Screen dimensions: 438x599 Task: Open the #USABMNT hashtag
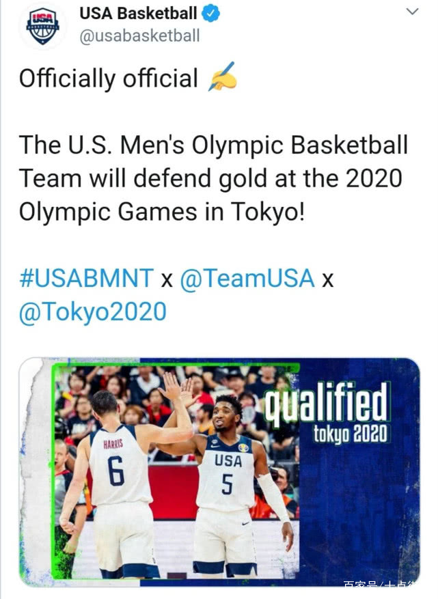tap(86, 278)
